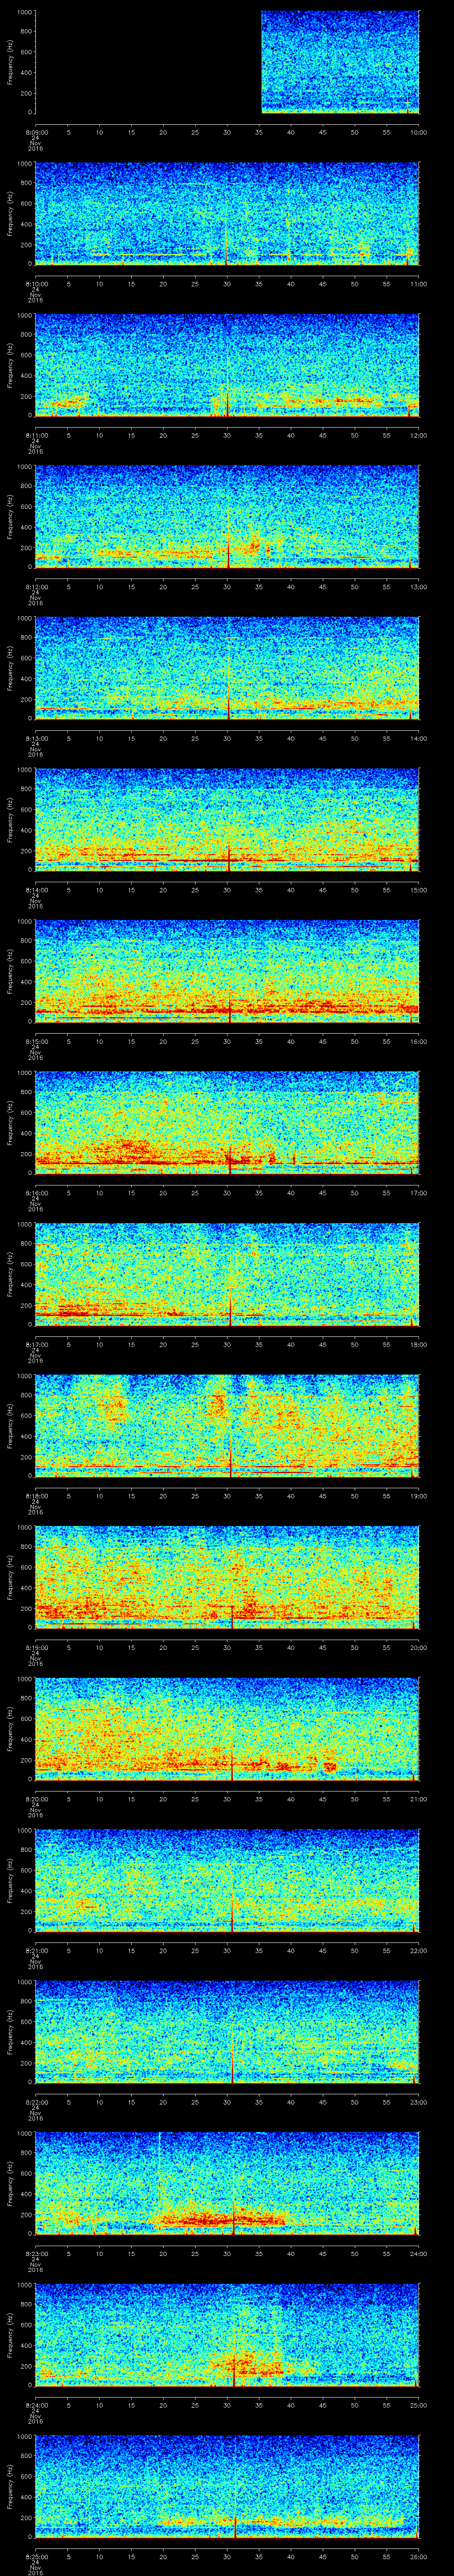Viewport: 454px width, 2576px height.
Task: Select the spectrogram panel starting at 8:12:00
Action: [x=227, y=517]
